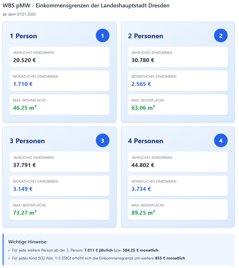Click the 37.791 € yearly income value

[x=24, y=165]
